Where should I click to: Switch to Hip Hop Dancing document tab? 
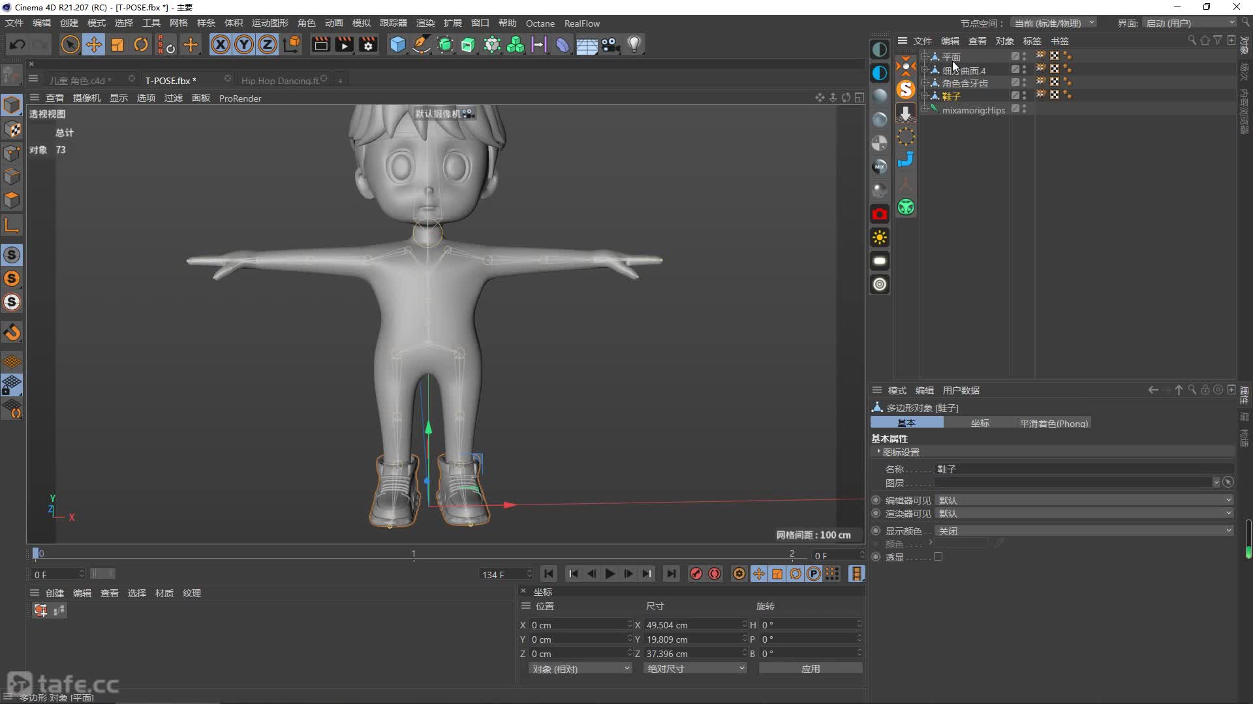[280, 80]
